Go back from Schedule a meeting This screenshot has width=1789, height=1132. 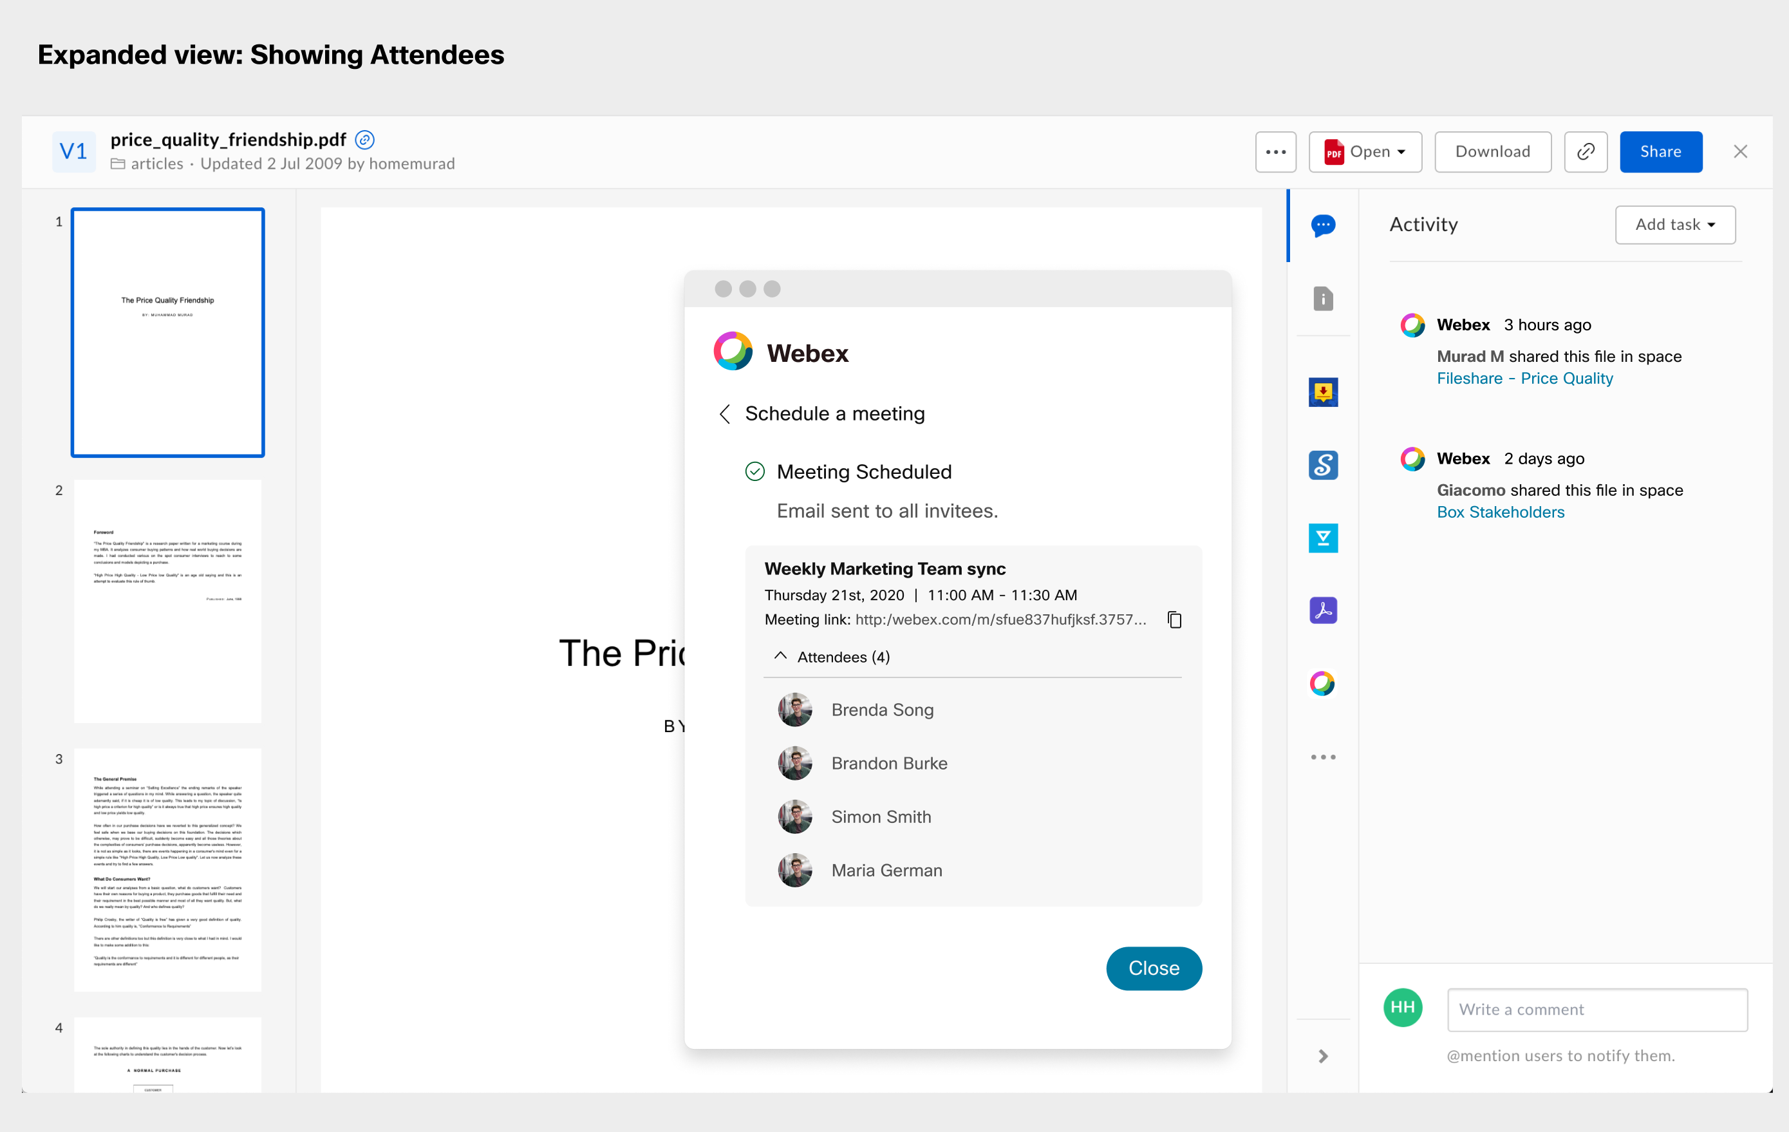click(x=725, y=414)
